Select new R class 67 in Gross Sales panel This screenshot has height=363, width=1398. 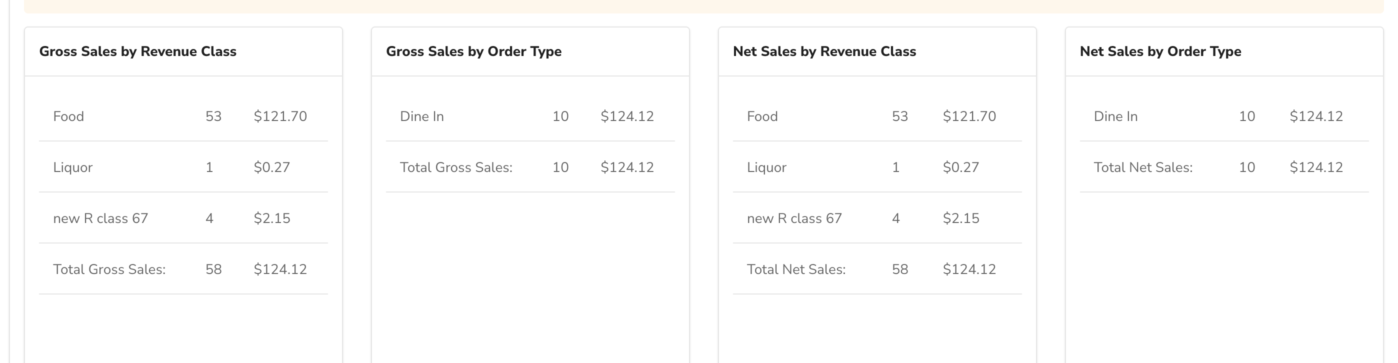coord(100,218)
